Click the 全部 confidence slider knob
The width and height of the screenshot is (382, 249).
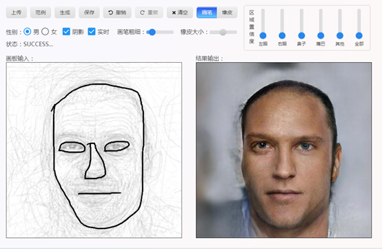(359, 36)
